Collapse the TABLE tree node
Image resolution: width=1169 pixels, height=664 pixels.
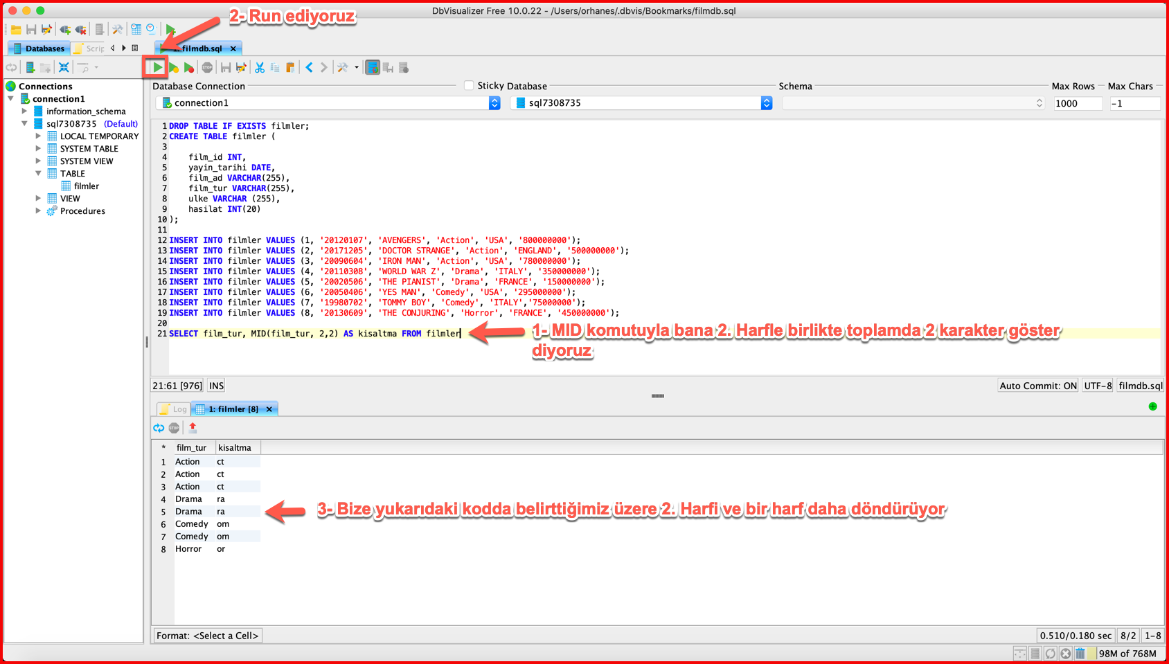(x=39, y=174)
